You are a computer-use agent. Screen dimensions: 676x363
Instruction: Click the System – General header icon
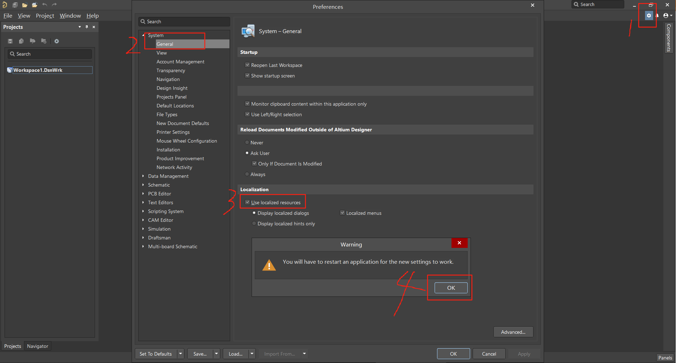pyautogui.click(x=248, y=31)
